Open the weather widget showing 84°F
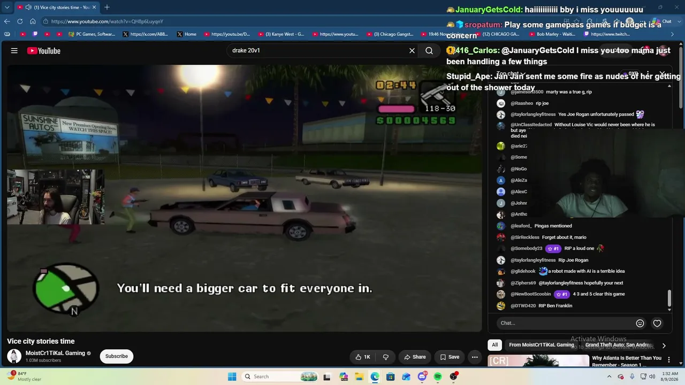This screenshot has width=685, height=385. point(25,376)
